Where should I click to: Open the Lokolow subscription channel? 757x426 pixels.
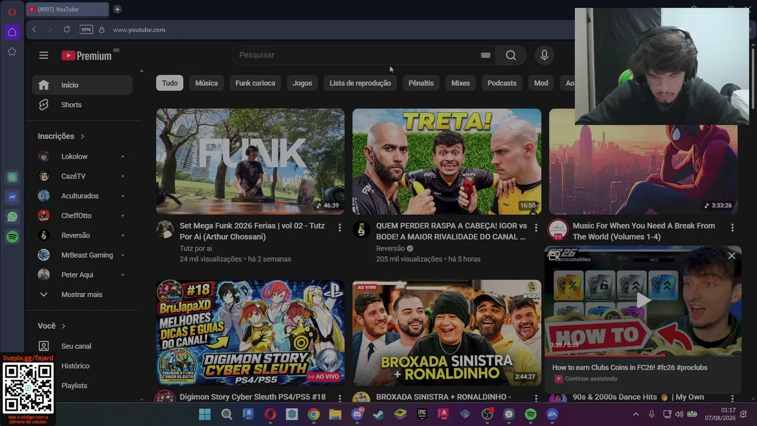click(x=82, y=157)
